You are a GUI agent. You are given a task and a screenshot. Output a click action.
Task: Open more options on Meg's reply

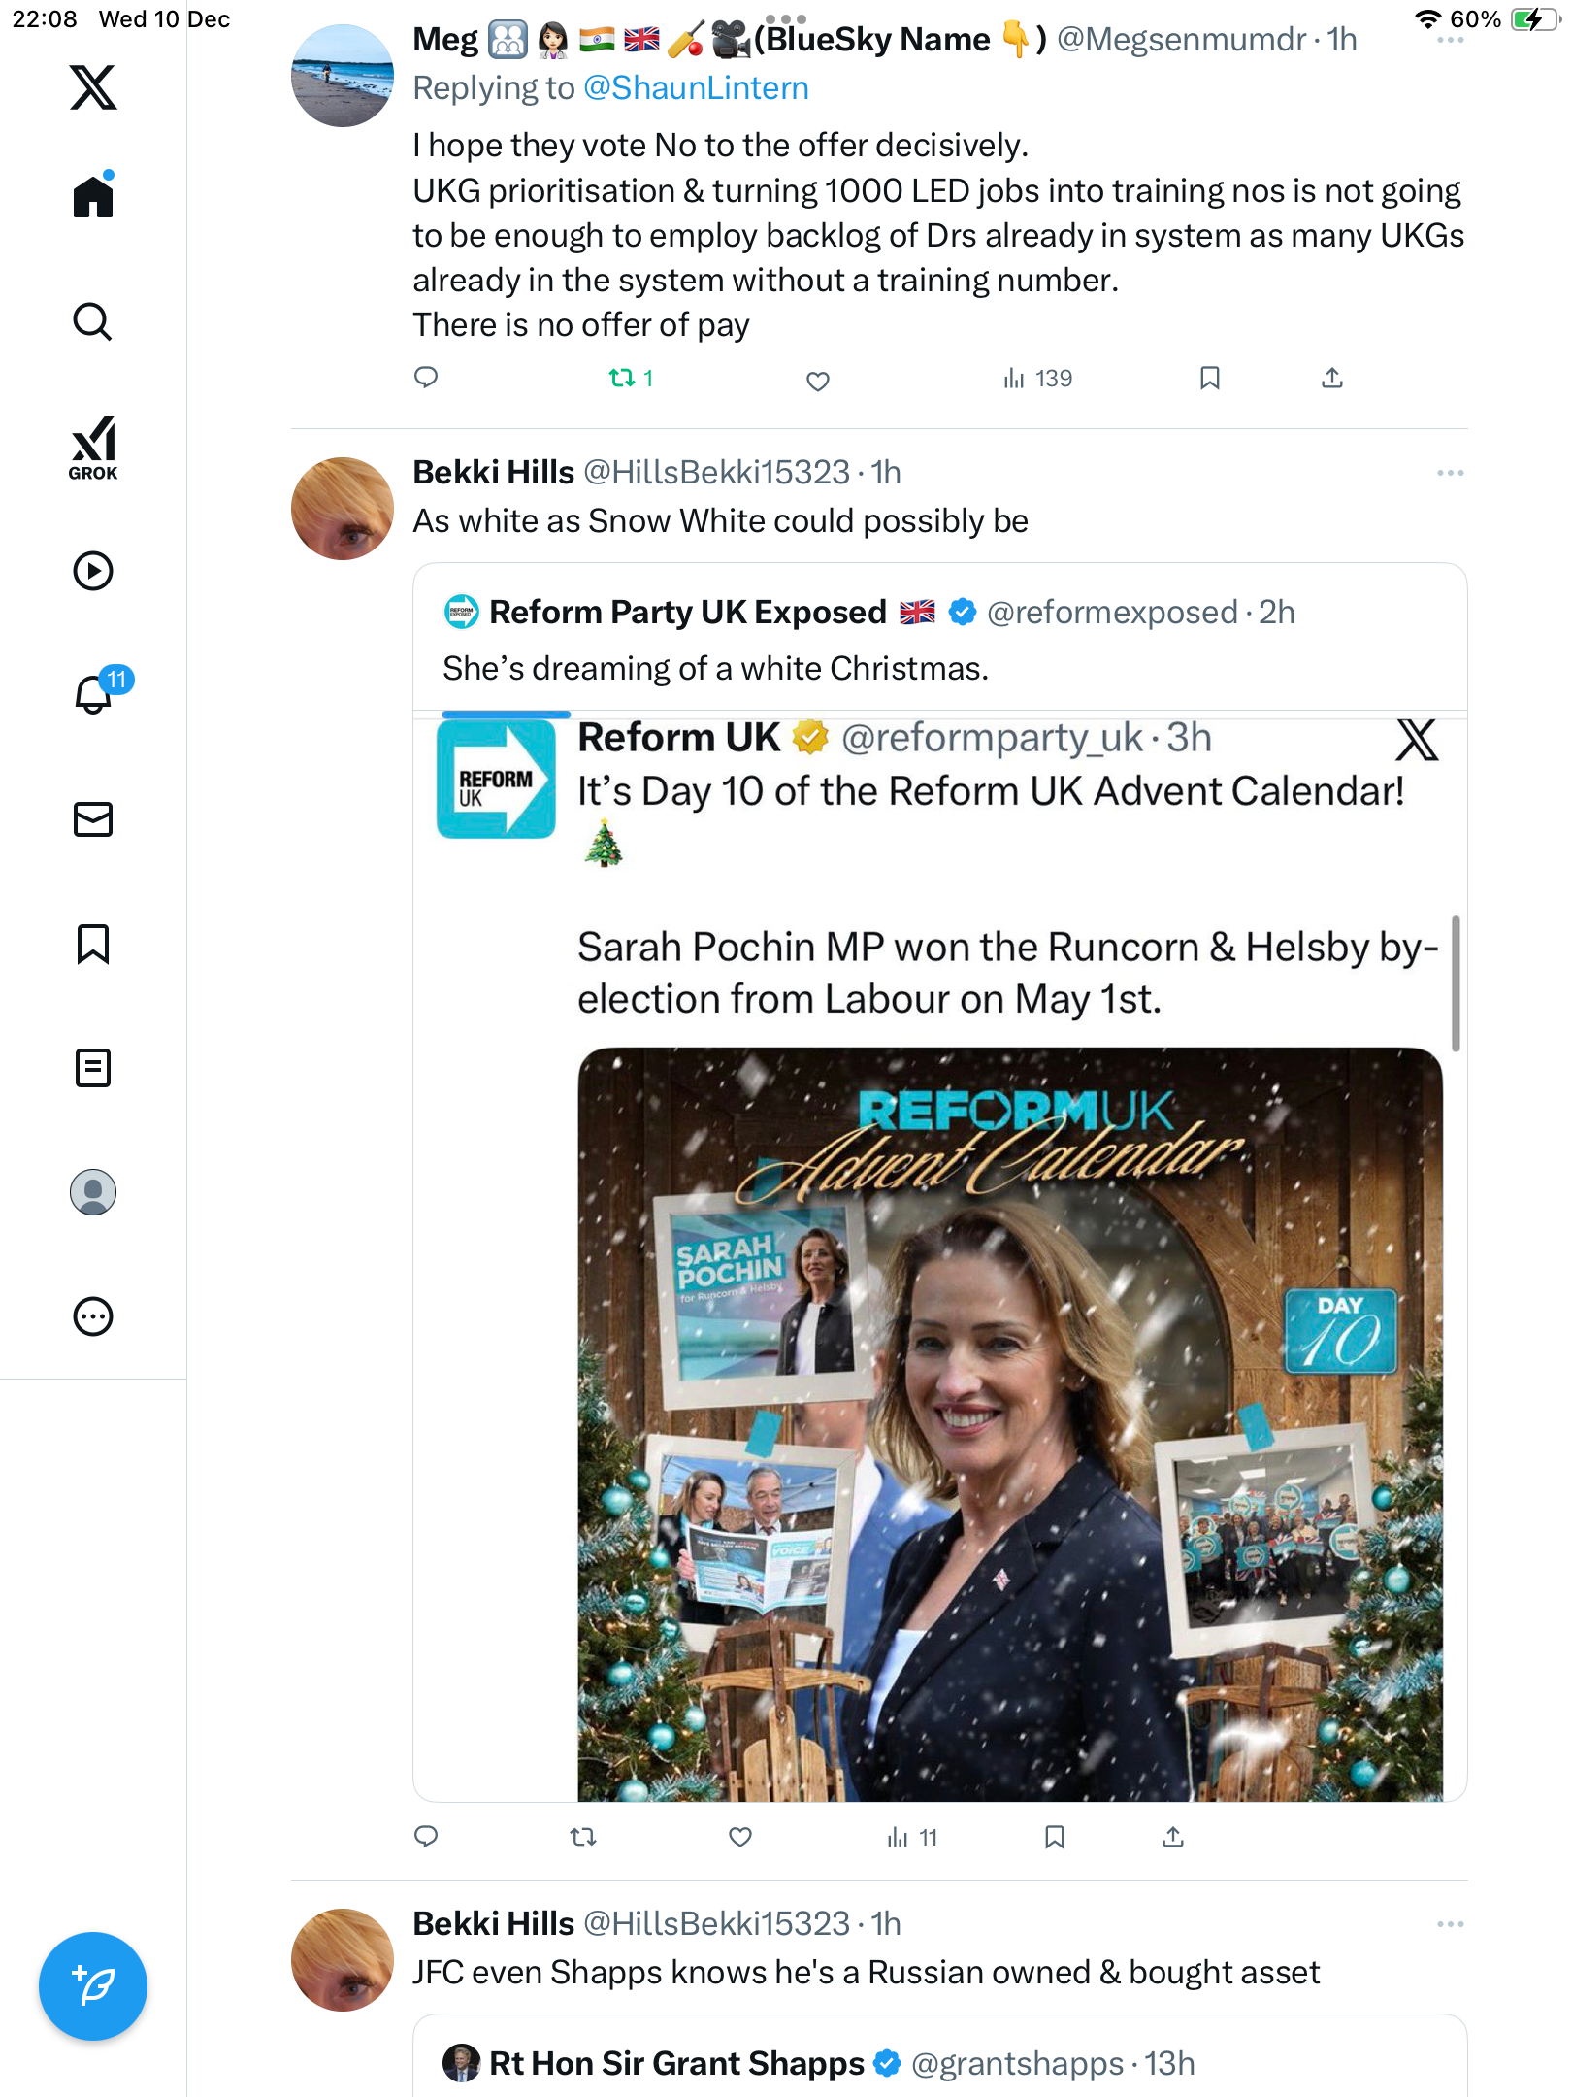click(x=1451, y=41)
